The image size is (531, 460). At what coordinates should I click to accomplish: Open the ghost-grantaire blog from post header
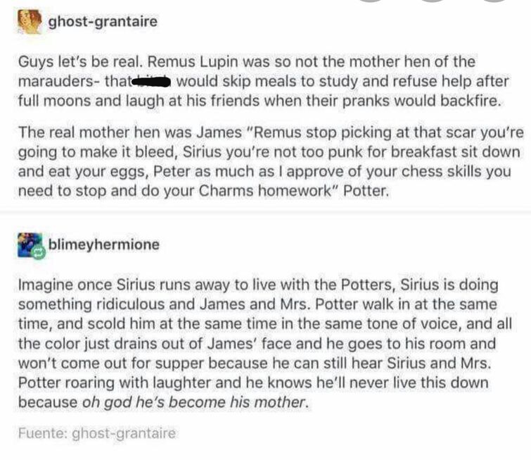102,22
